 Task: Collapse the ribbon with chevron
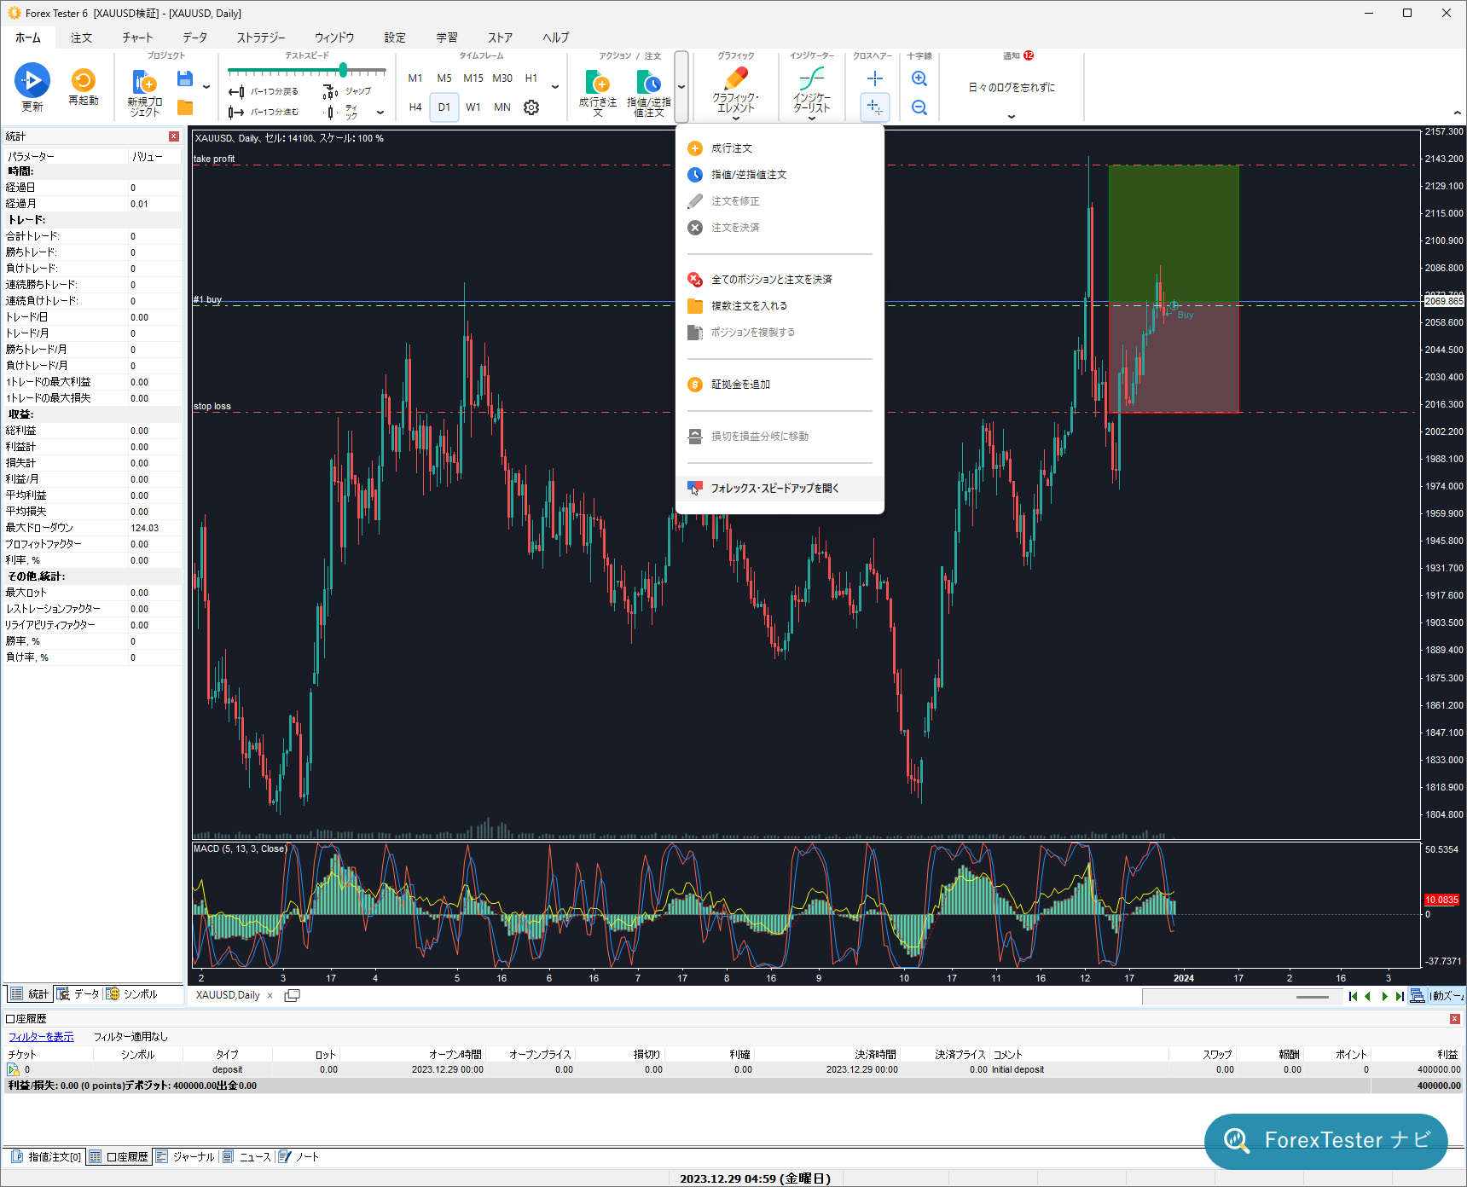[x=1457, y=113]
